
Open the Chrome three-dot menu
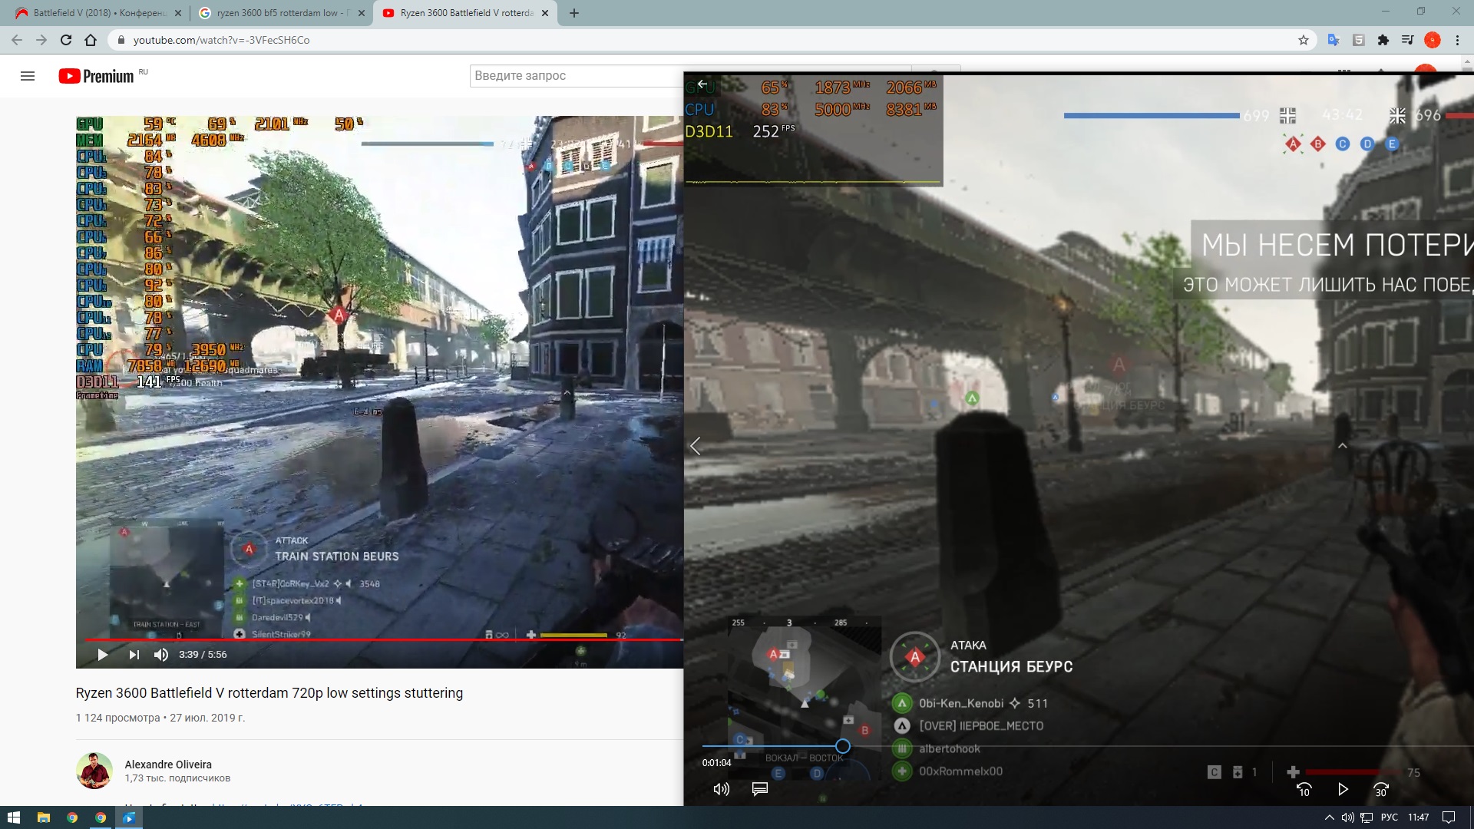[x=1457, y=40]
